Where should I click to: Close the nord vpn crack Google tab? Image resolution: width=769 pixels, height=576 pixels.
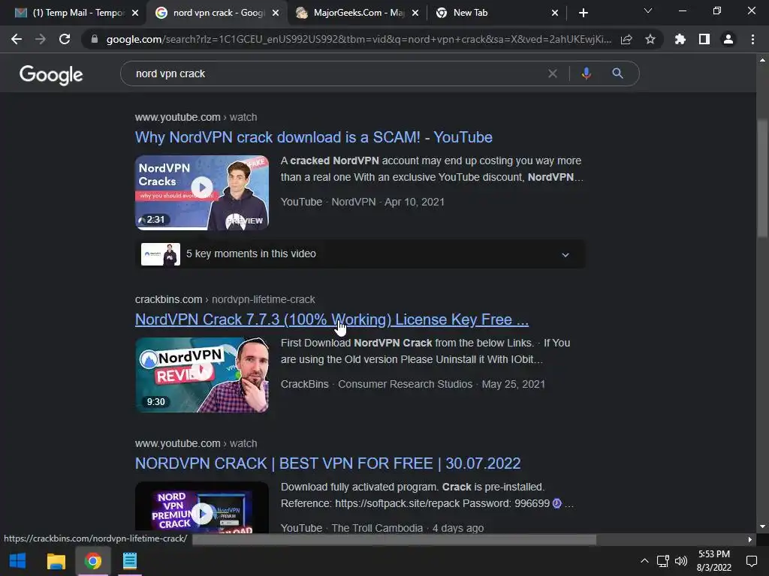(276, 13)
